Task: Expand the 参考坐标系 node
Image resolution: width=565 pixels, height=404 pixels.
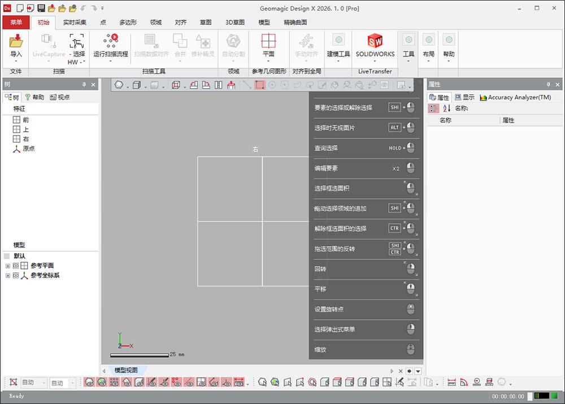Action: tap(7, 276)
